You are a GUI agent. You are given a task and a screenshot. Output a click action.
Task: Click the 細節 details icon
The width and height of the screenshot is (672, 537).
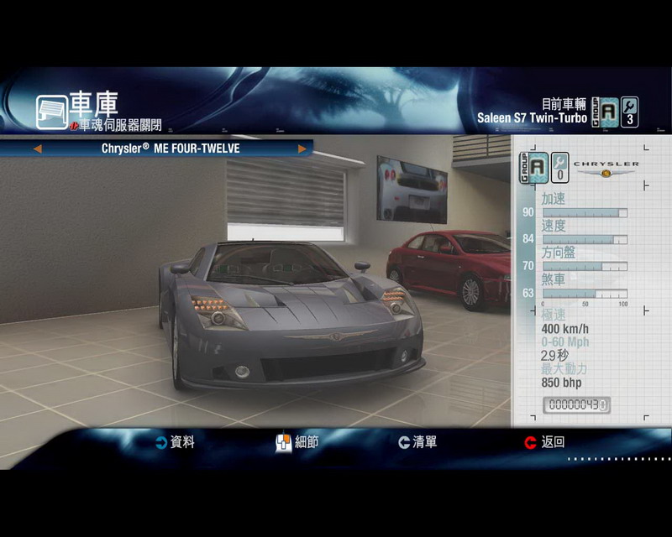pyautogui.click(x=283, y=442)
